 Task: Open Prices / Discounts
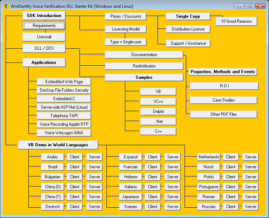(x=126, y=16)
